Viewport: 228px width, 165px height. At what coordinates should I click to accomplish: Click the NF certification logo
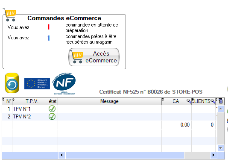(64, 83)
